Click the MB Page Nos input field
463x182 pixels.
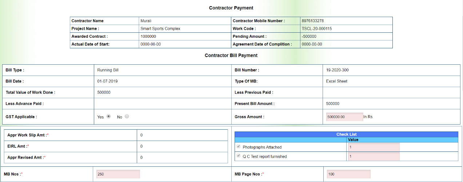348,174
